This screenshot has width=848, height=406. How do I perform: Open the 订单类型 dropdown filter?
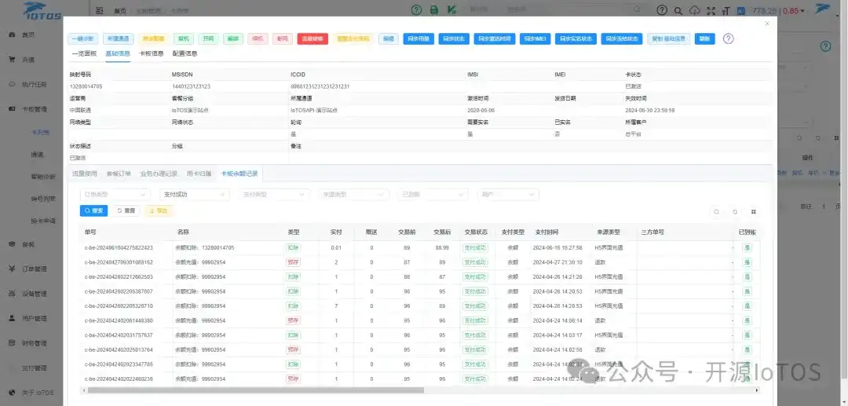115,194
